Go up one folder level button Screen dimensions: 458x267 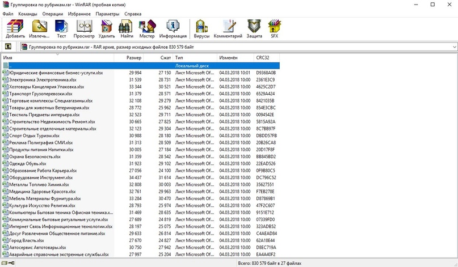(x=9, y=47)
